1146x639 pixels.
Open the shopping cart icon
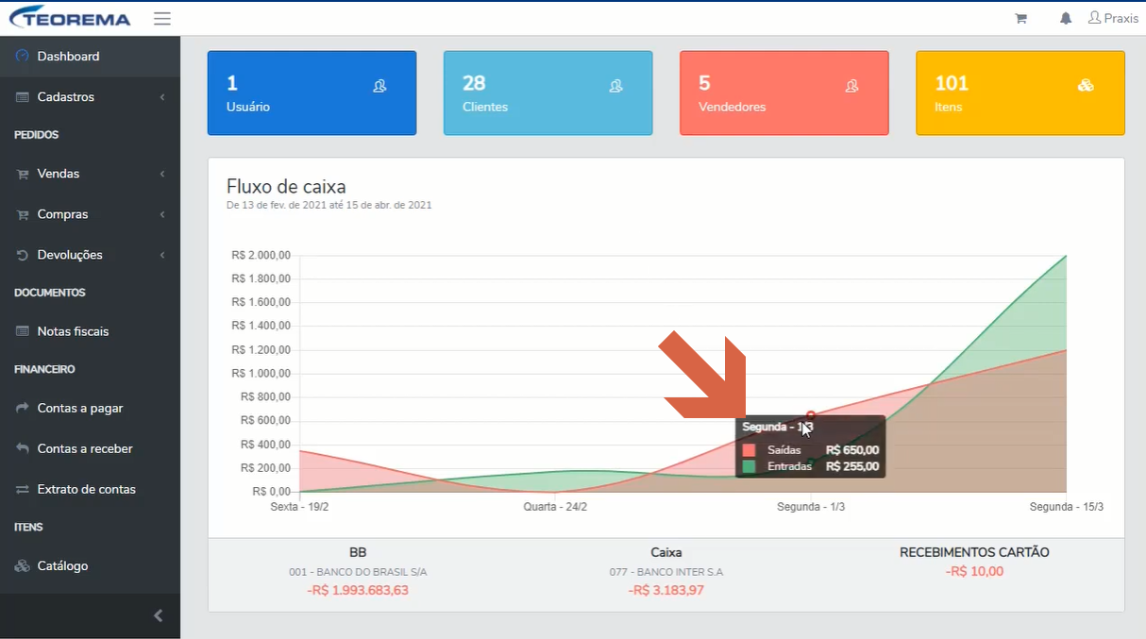coord(1020,18)
